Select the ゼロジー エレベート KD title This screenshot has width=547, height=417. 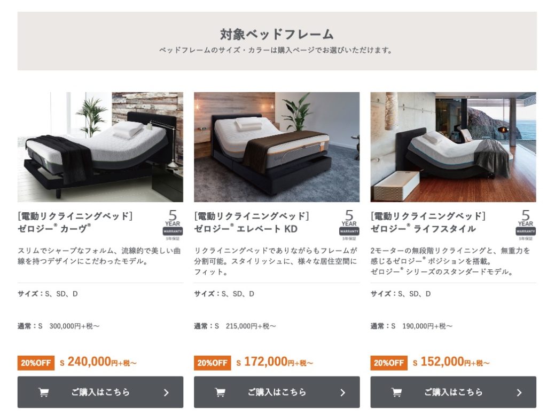click(246, 229)
